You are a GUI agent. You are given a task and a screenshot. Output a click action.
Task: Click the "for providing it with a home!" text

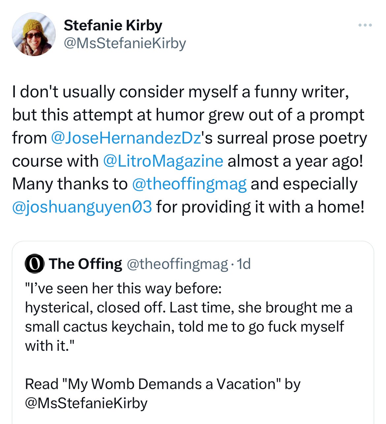pyautogui.click(x=260, y=207)
